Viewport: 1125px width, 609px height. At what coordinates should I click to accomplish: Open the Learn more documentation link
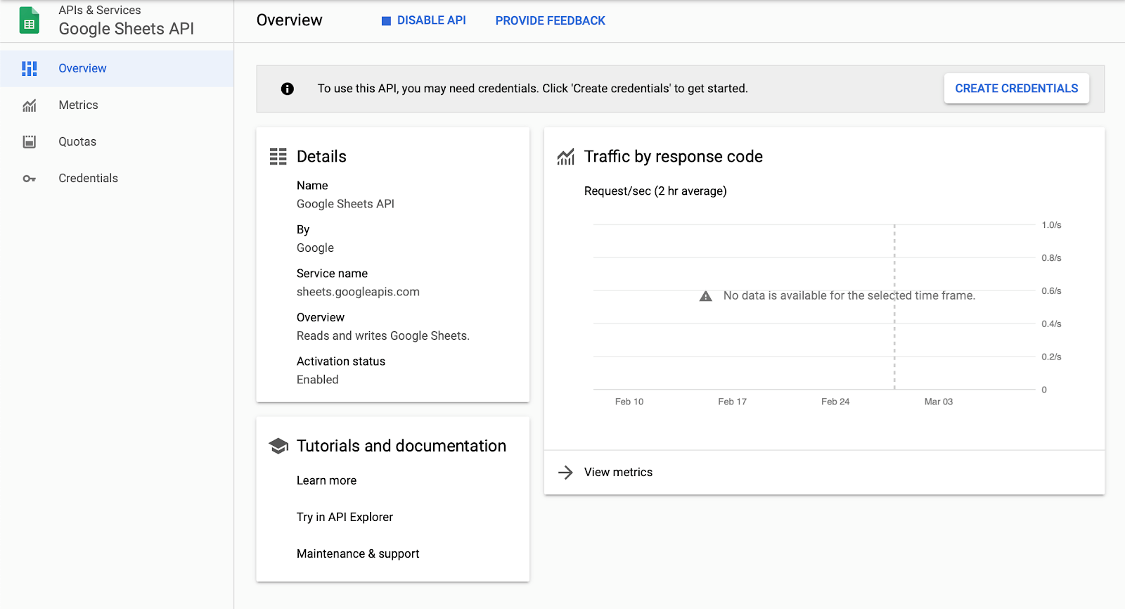[x=326, y=481]
